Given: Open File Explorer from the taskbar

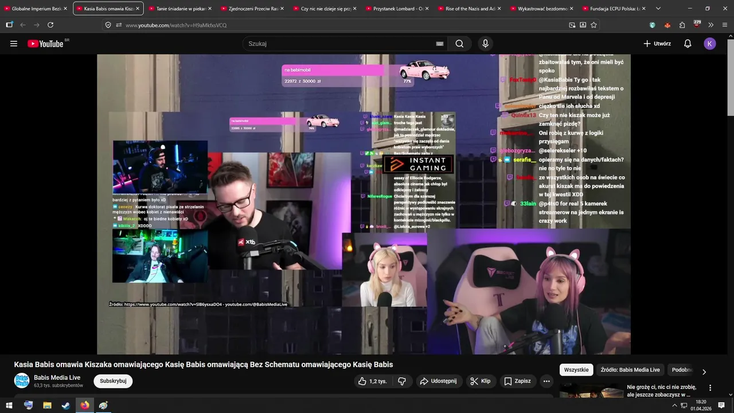Looking at the screenshot, I should tap(47, 405).
